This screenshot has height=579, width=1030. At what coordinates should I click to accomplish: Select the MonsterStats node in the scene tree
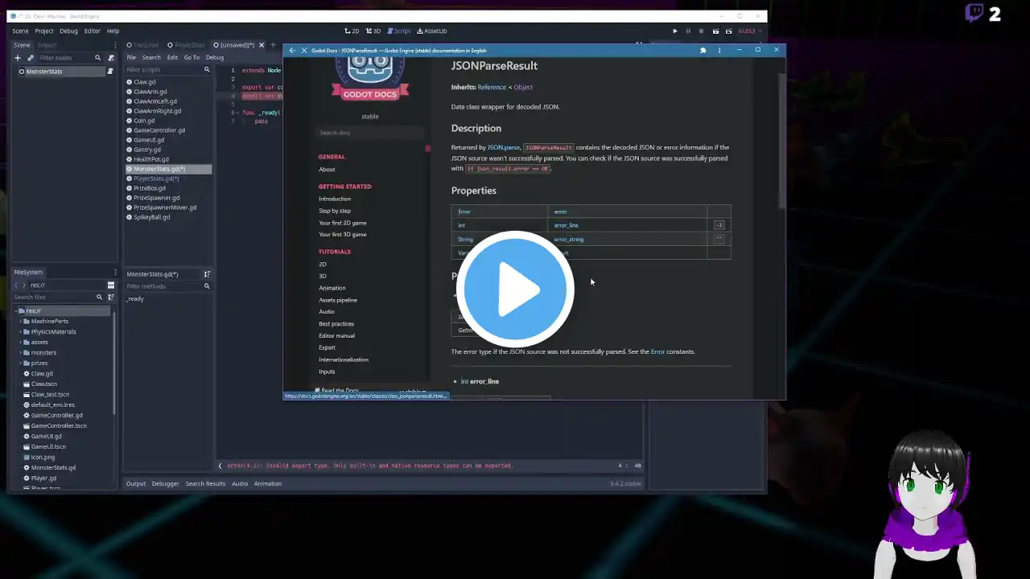43,72
